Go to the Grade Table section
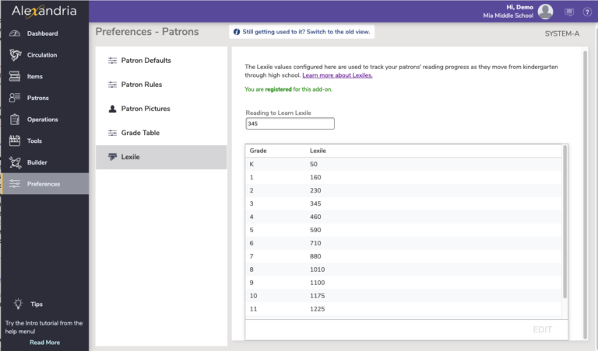Screen dimensions: 598x351 (140, 133)
